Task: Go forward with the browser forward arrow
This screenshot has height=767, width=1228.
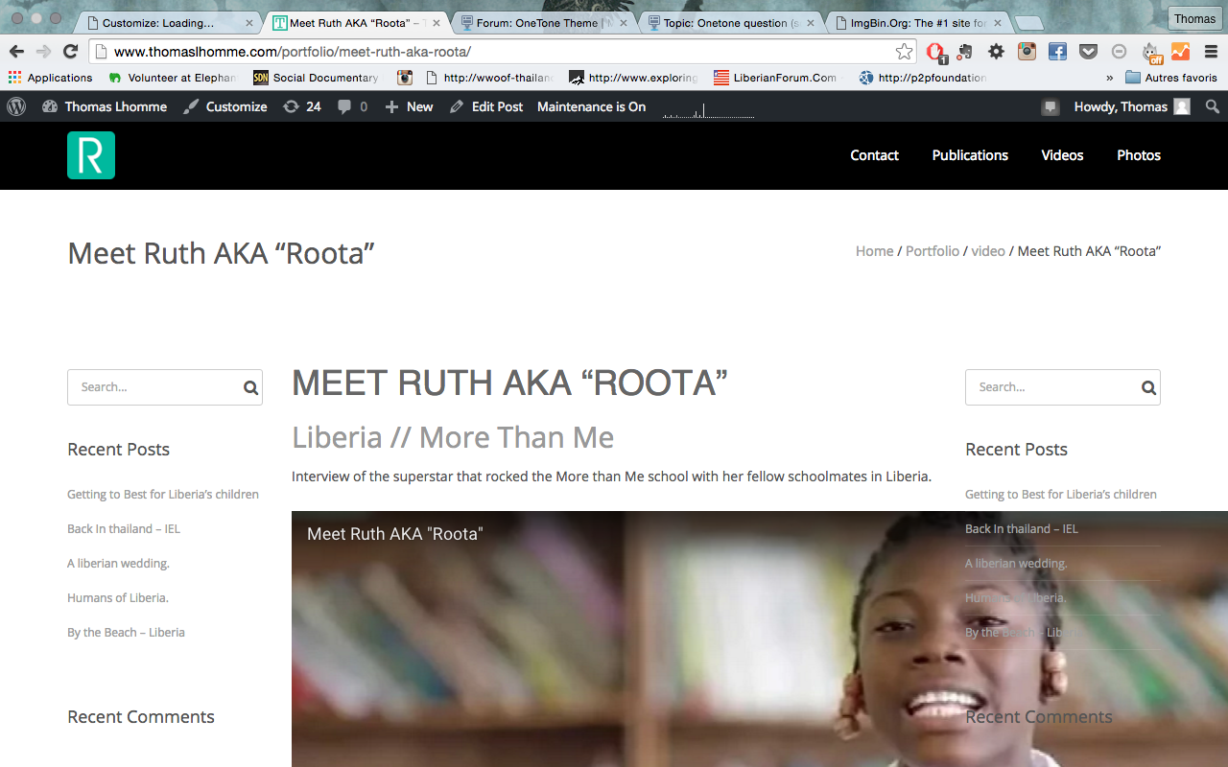Action: point(44,52)
